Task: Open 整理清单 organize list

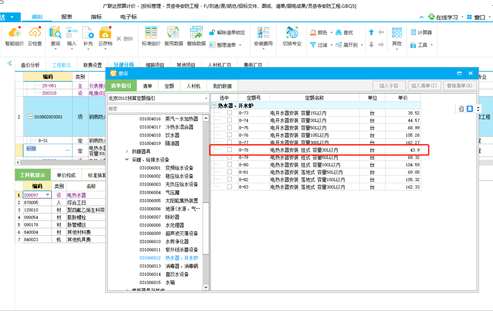Action: pos(225,45)
